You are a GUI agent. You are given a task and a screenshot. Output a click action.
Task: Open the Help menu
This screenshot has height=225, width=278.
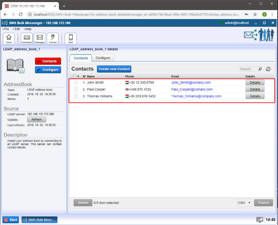[28, 29]
